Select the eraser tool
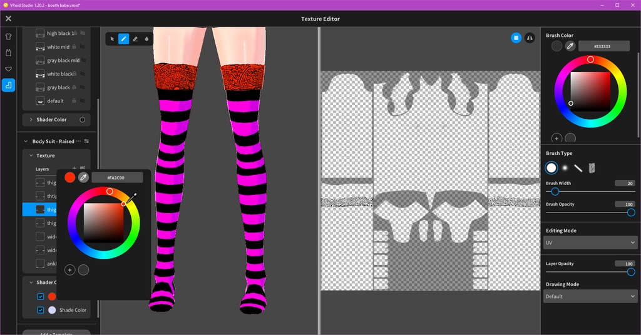 [135, 39]
